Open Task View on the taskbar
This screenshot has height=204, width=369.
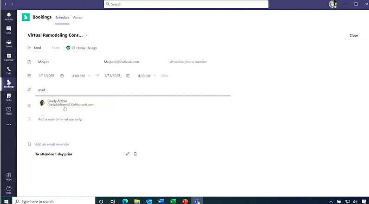point(113,201)
